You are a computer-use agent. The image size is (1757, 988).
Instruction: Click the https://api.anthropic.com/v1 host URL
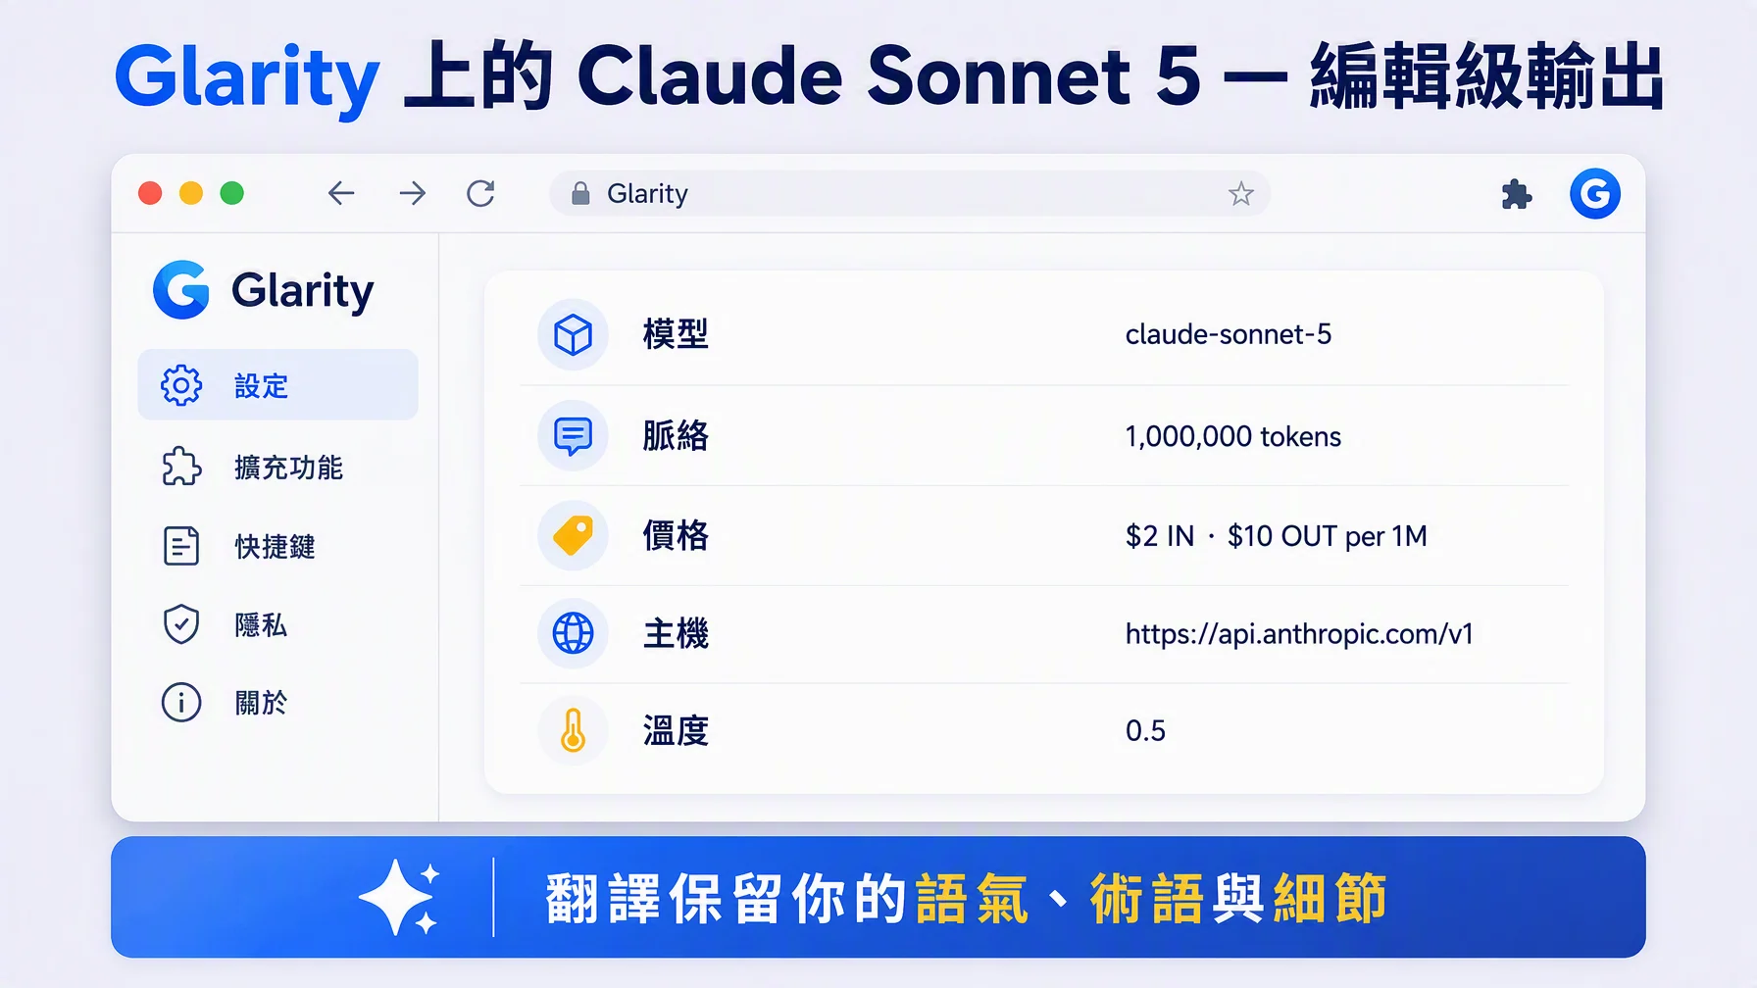pos(1299,634)
